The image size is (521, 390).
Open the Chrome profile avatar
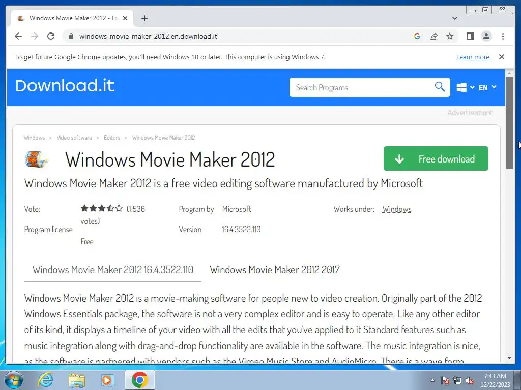click(486, 36)
